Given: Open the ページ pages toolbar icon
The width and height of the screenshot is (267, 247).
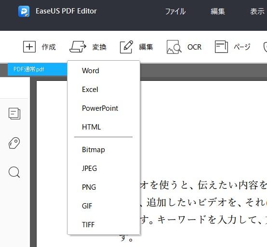Looking at the screenshot, I should (x=221, y=47).
